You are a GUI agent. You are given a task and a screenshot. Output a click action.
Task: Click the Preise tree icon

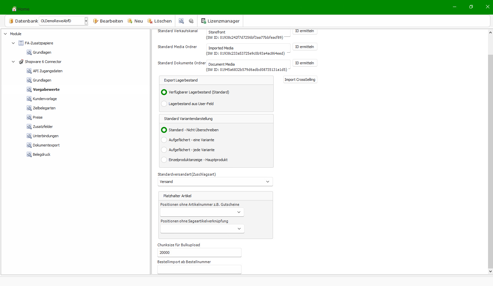coord(29,117)
